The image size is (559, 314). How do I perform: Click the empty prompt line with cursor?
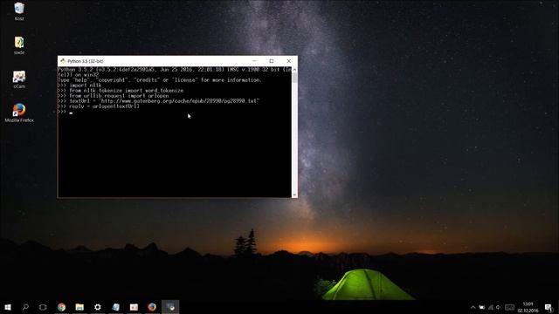66,112
